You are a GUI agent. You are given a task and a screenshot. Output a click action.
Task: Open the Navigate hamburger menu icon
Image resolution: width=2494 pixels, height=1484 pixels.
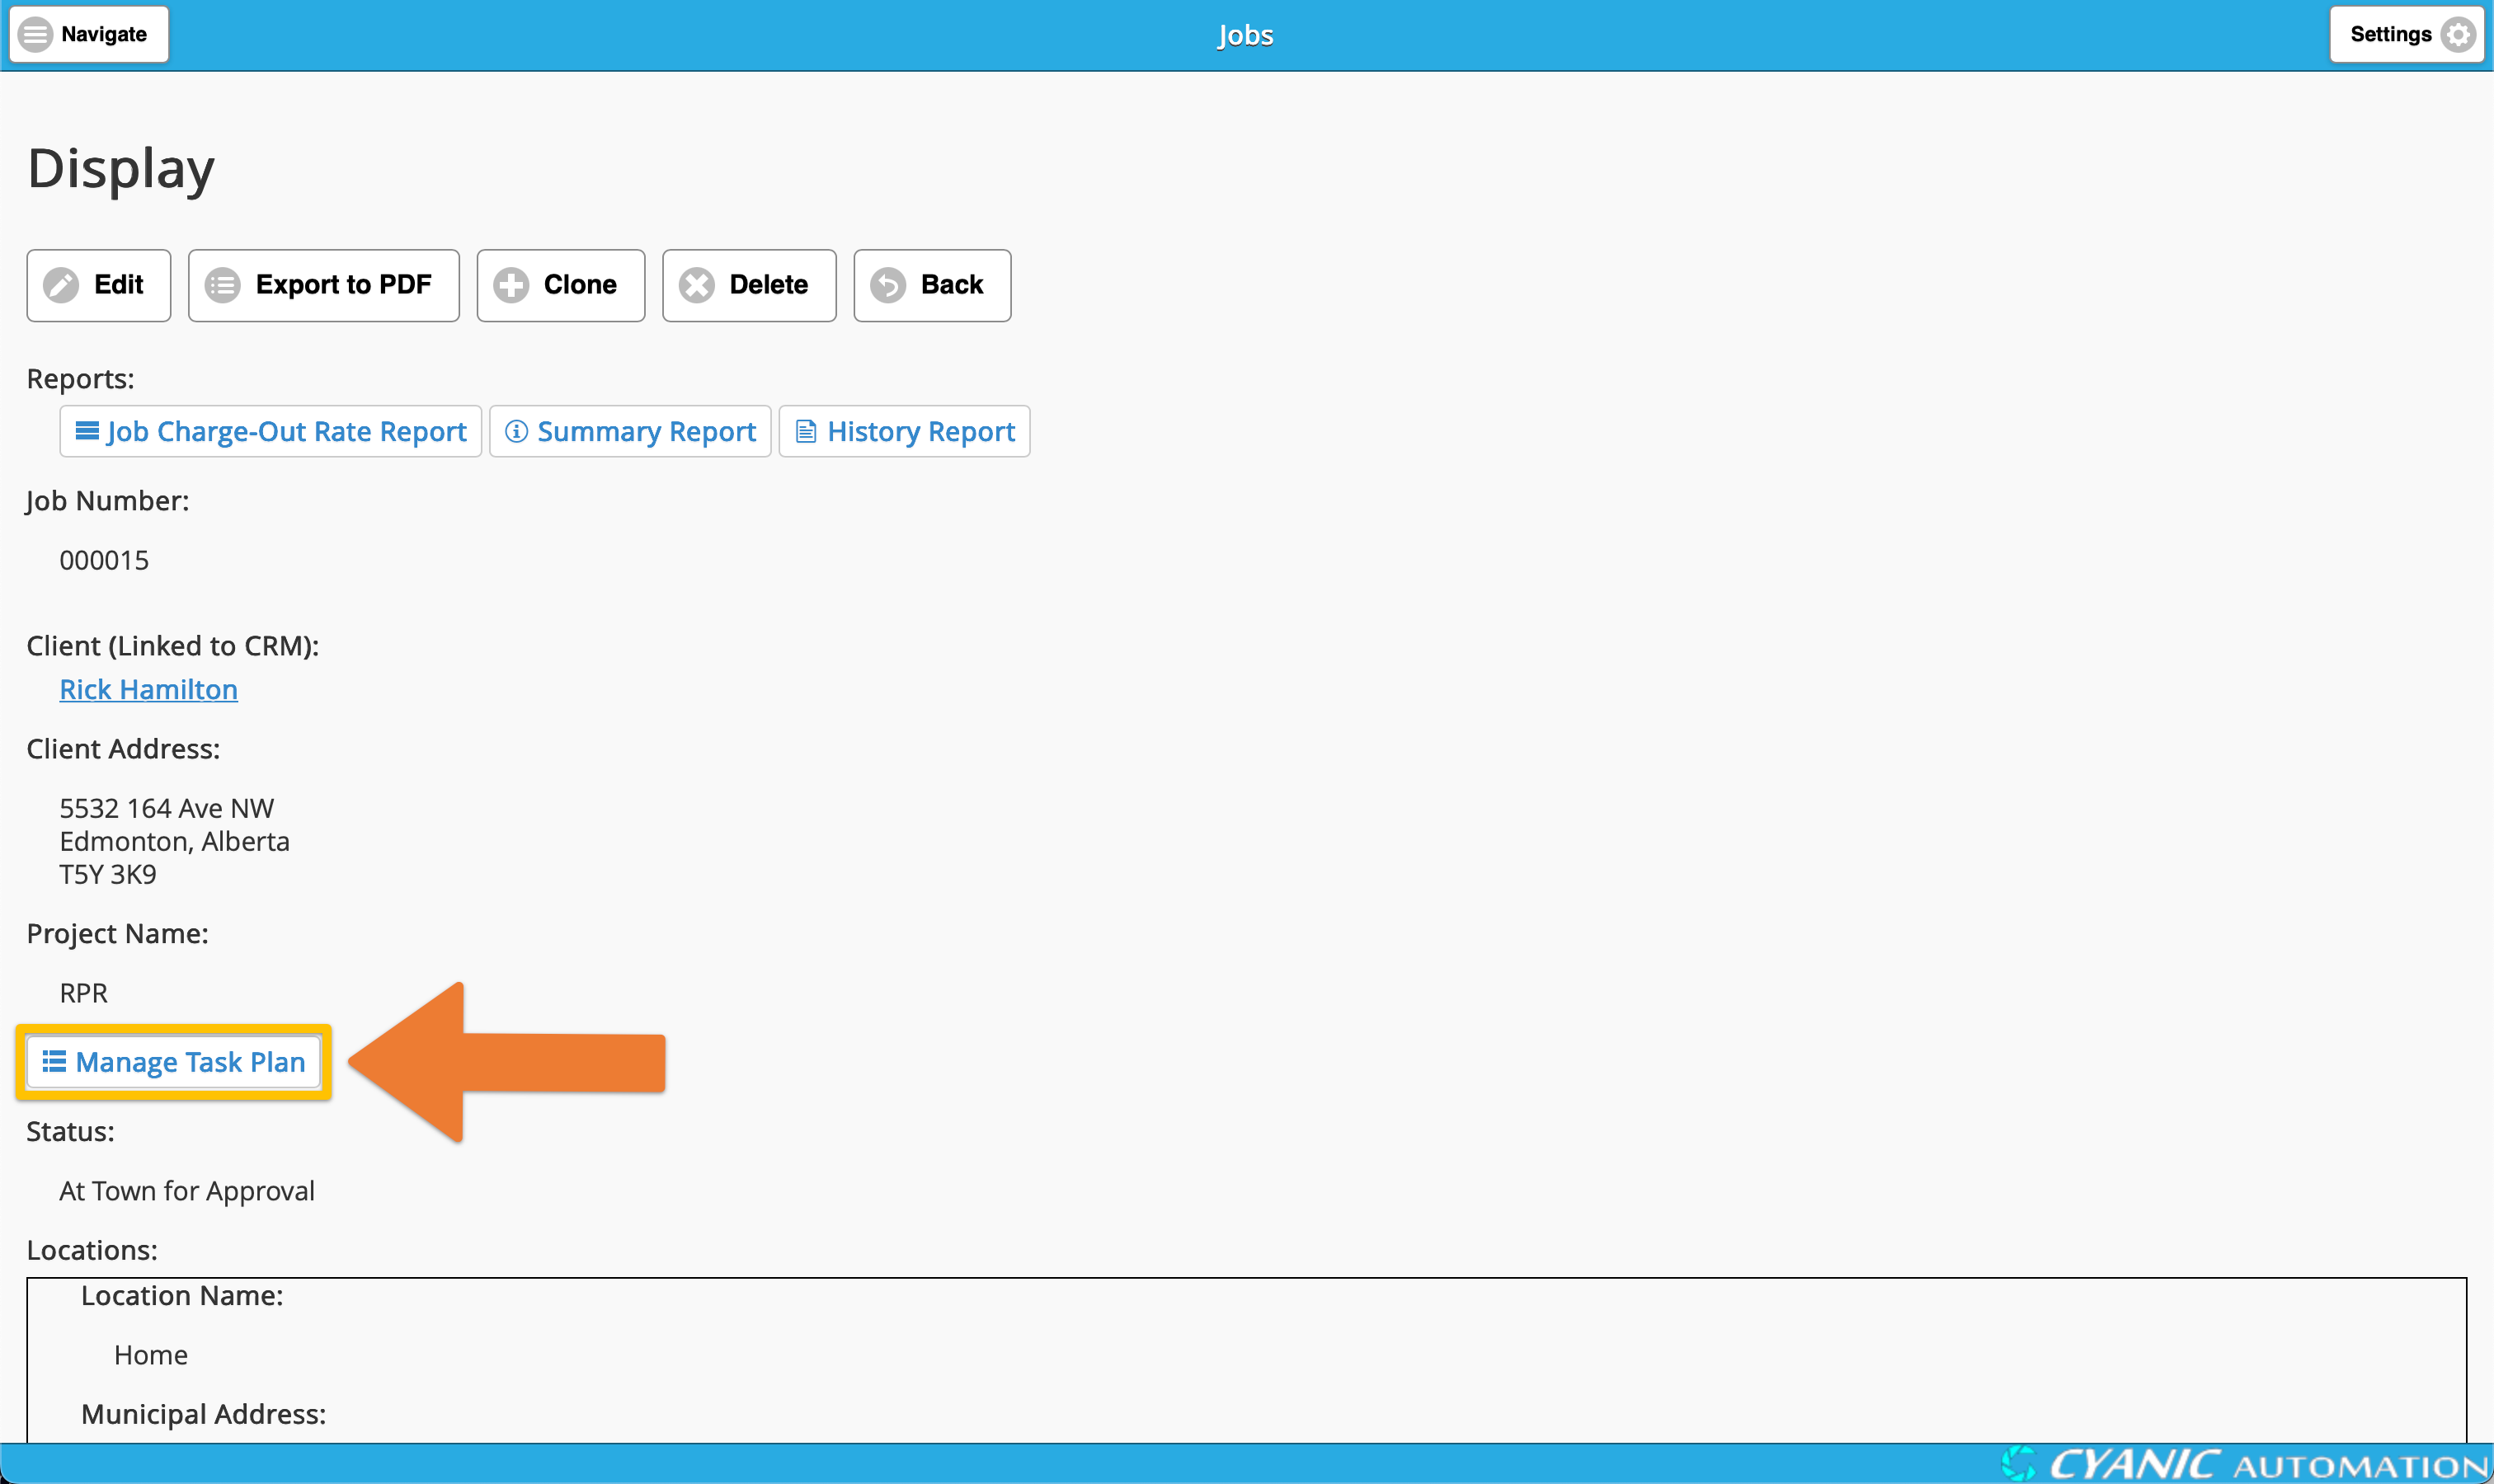coord(35,34)
